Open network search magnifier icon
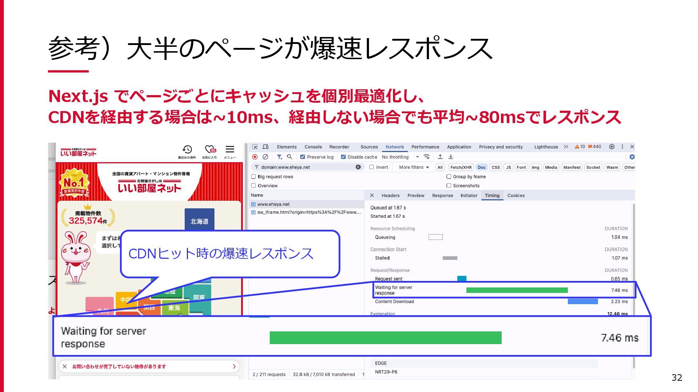698x392 pixels. (x=289, y=157)
